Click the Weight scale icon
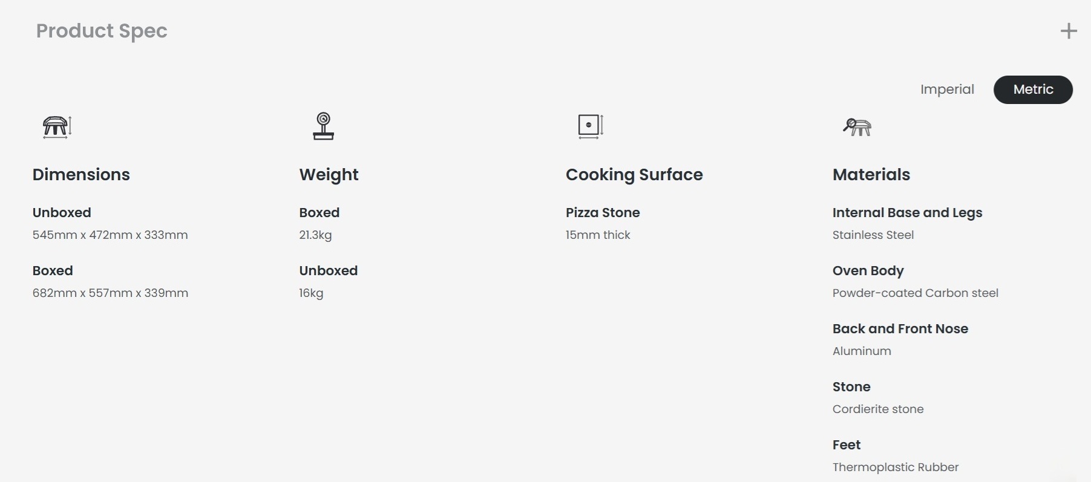The height and width of the screenshot is (482, 1091). pos(324,126)
